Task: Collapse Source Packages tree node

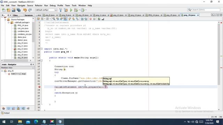Action: click(6, 19)
